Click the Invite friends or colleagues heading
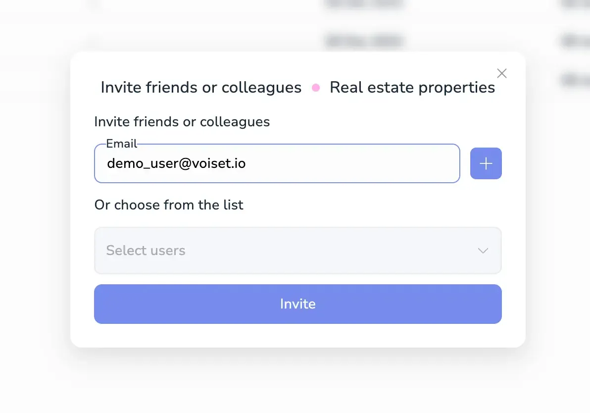 (x=201, y=88)
